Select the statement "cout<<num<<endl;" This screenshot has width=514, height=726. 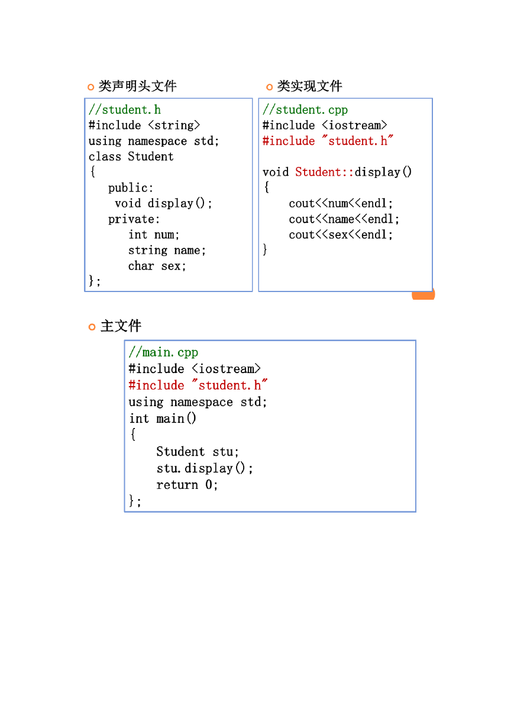tap(341, 203)
